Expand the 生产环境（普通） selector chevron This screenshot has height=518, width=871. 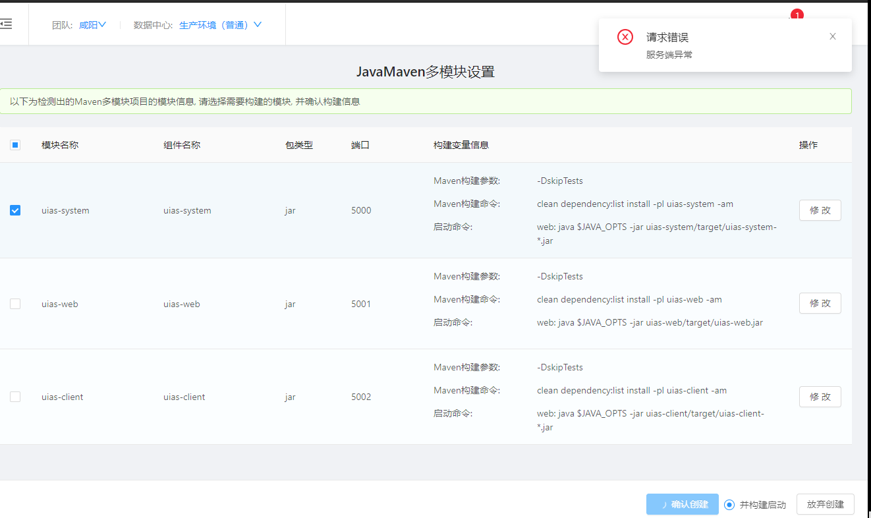257,24
